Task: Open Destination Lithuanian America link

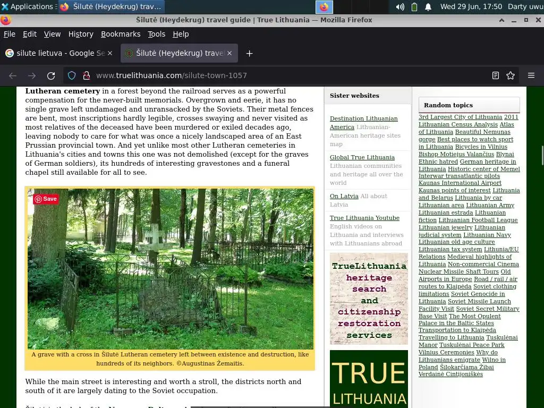Action: (x=363, y=123)
